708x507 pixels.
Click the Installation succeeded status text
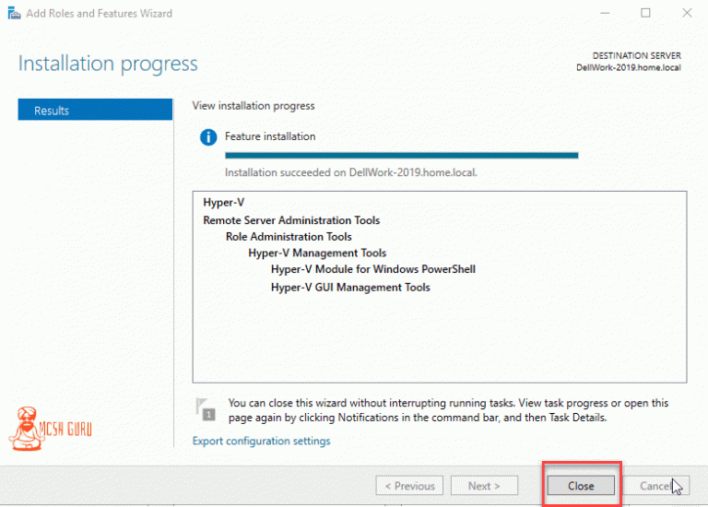[x=351, y=172]
